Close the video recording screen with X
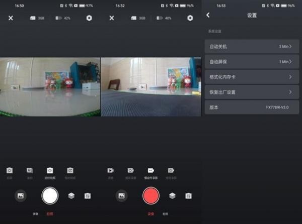302x224 pixels. click(112, 18)
